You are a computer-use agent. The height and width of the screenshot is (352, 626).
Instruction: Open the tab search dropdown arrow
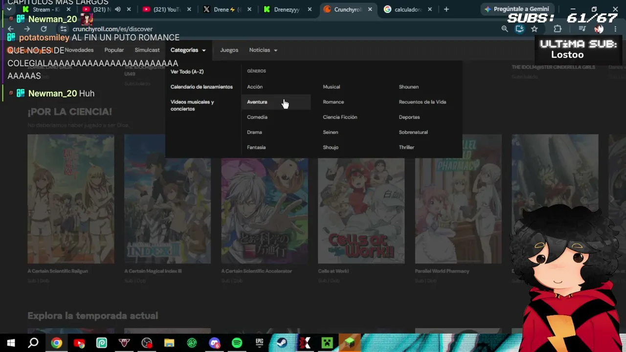point(9,9)
